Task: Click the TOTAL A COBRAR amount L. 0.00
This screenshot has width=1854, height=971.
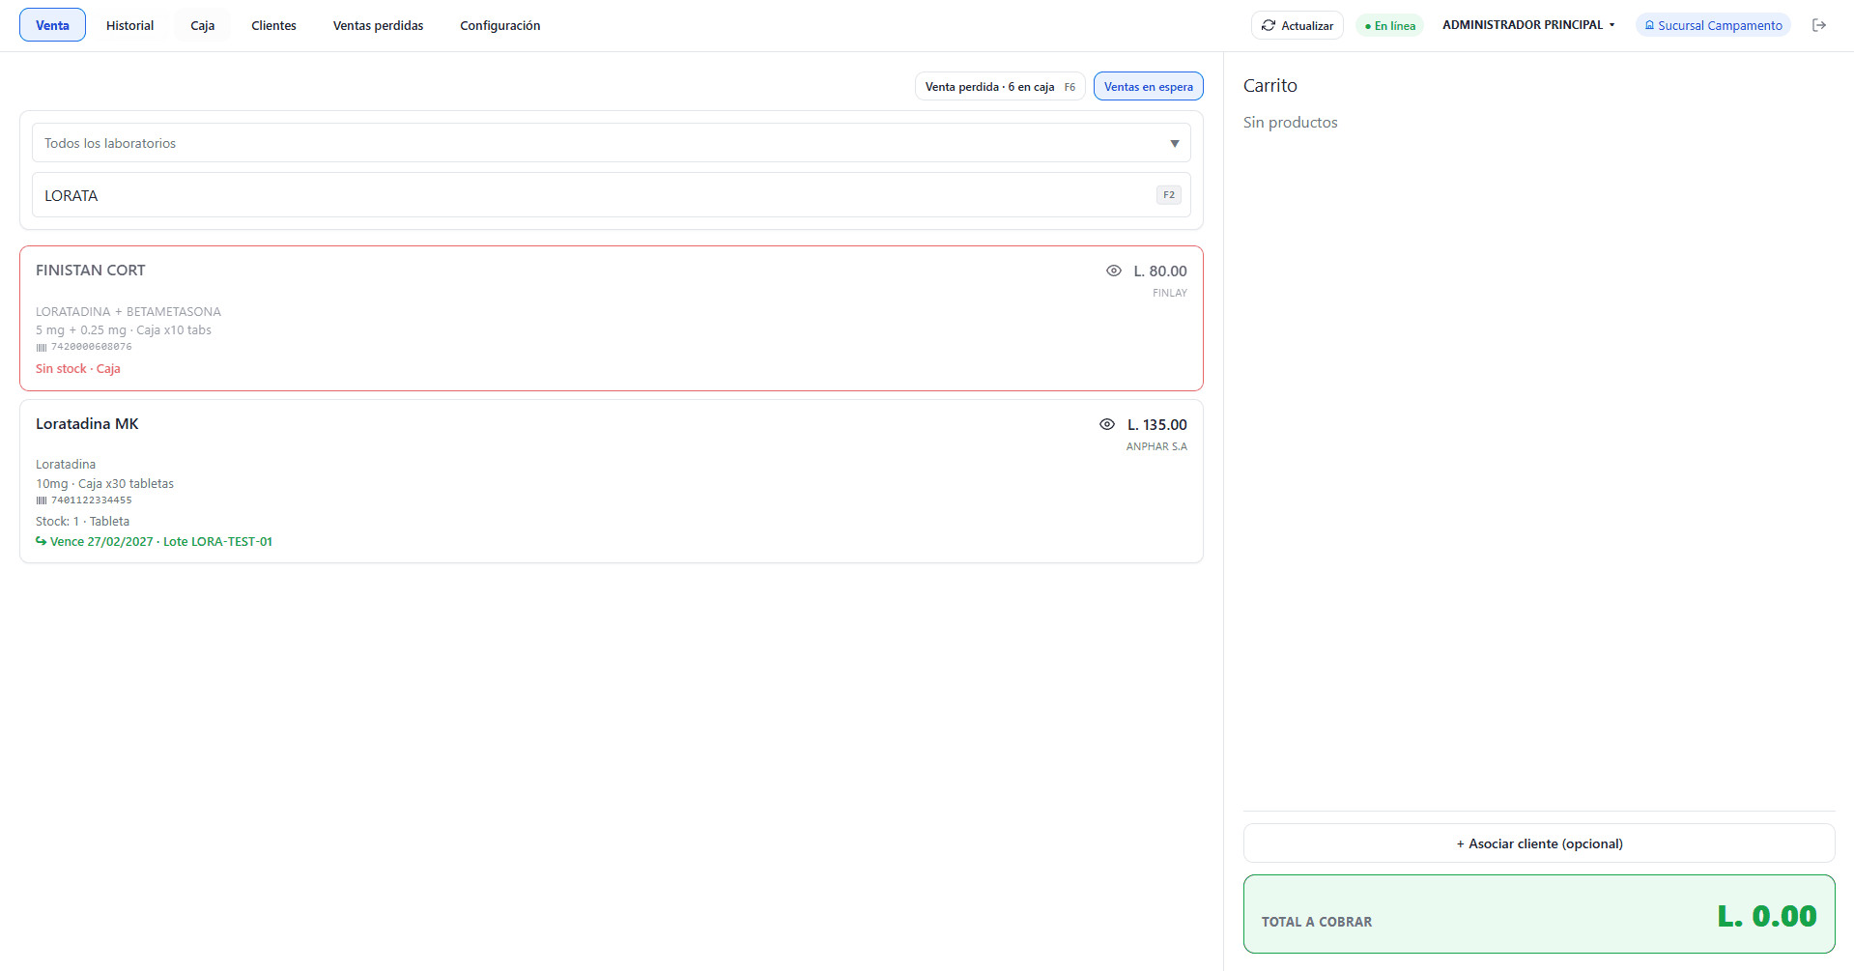Action: click(1767, 916)
